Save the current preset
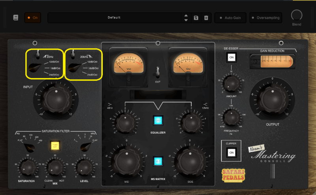316x195 pixels. click(196, 18)
